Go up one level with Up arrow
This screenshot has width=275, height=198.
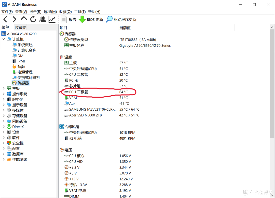pyautogui.click(x=24, y=19)
